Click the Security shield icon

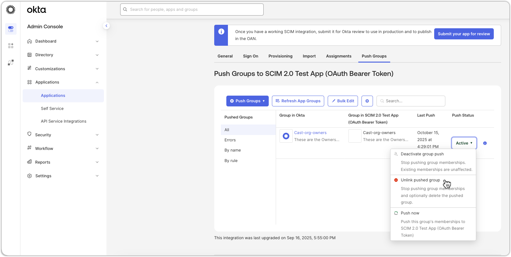click(30, 134)
